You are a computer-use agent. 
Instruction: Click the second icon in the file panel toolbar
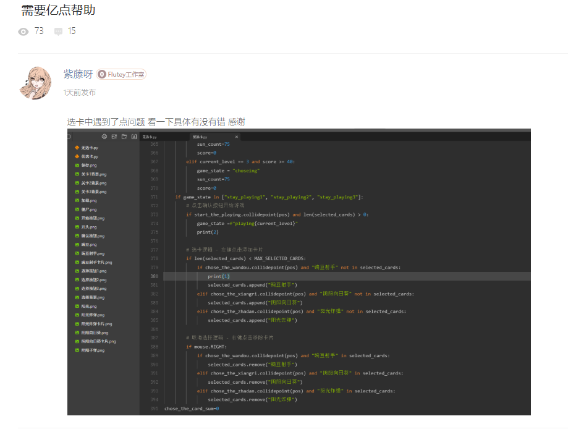114,137
